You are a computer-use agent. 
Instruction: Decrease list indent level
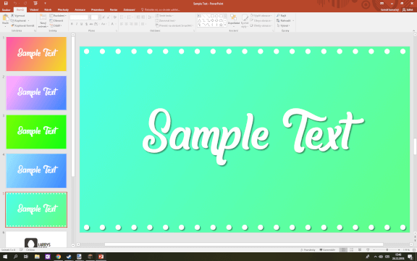click(x=138, y=17)
